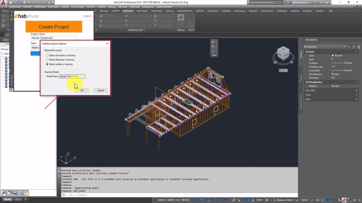362x203 pixels.
Task: Click the Select Objects icon in Properties panel
Action: pyautogui.click(x=354, y=47)
